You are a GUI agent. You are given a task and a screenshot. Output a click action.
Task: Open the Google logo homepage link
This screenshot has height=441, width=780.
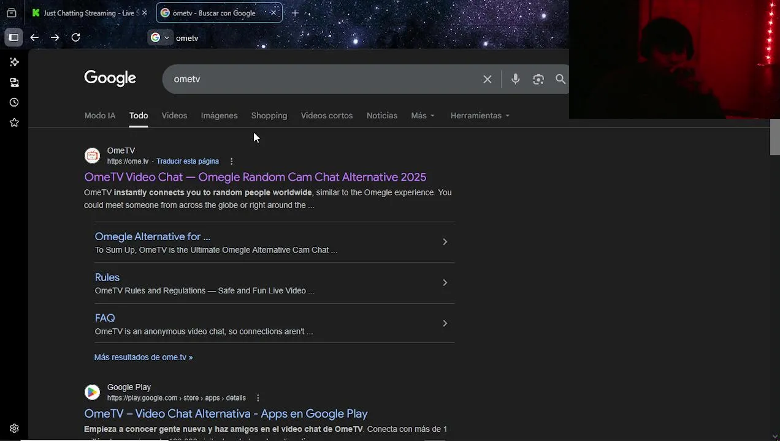[x=110, y=78]
